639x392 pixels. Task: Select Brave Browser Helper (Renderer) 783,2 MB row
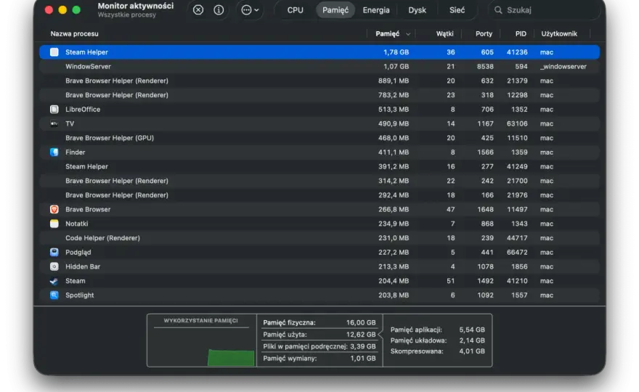[319, 95]
